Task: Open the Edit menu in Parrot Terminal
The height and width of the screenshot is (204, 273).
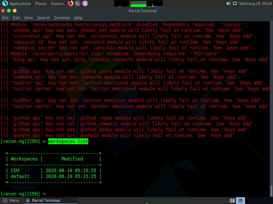Action: point(17,18)
